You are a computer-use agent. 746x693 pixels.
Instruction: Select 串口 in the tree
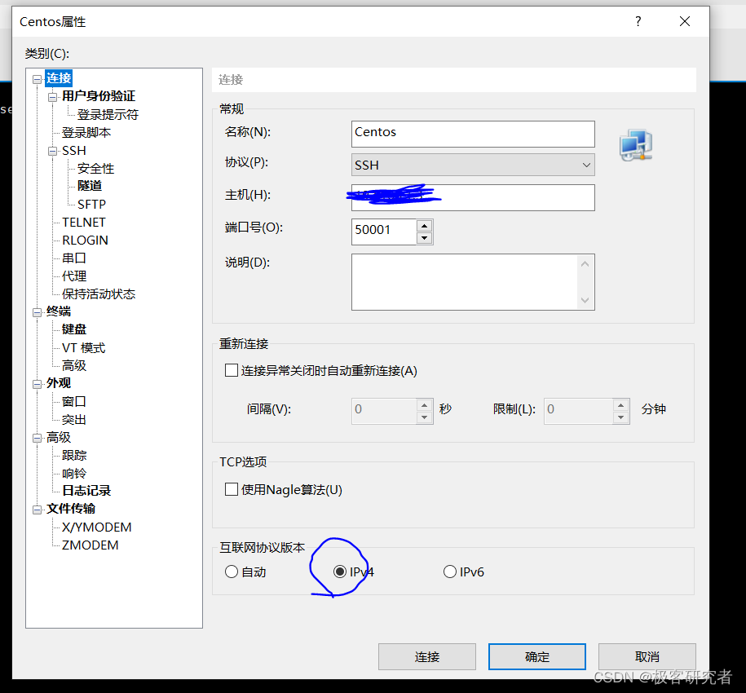coord(73,258)
